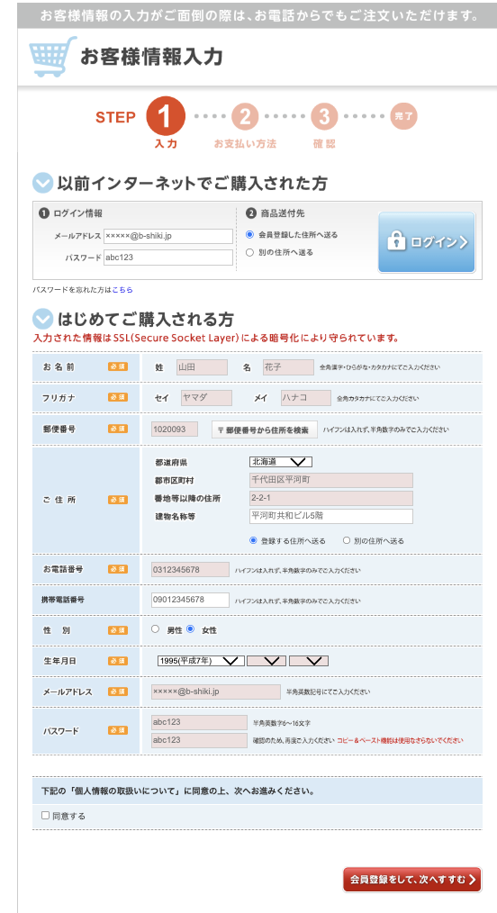Click the step 3 確認 circle
Image resolution: width=497 pixels, height=913 pixels.
point(324,116)
